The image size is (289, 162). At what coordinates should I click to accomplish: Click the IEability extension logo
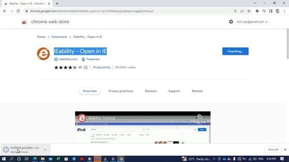point(43,54)
